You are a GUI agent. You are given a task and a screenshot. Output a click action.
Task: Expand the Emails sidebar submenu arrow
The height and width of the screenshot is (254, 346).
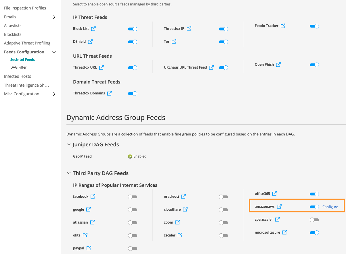tap(54, 17)
